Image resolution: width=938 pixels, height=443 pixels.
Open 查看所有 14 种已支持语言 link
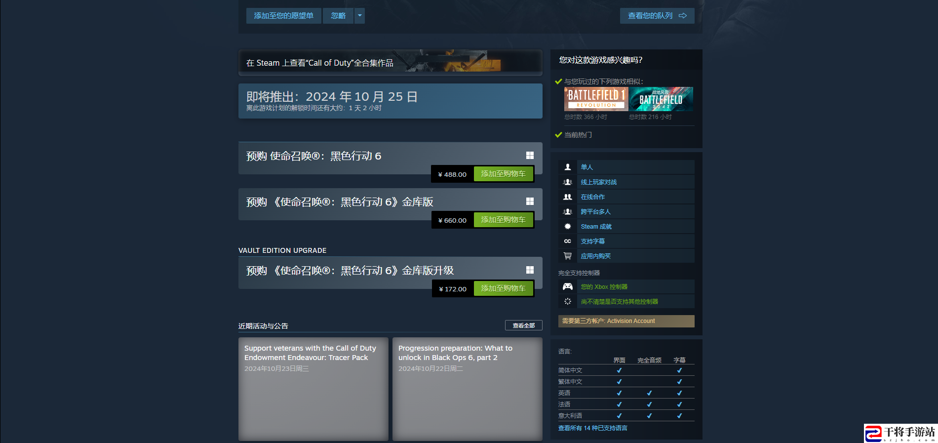(593, 428)
